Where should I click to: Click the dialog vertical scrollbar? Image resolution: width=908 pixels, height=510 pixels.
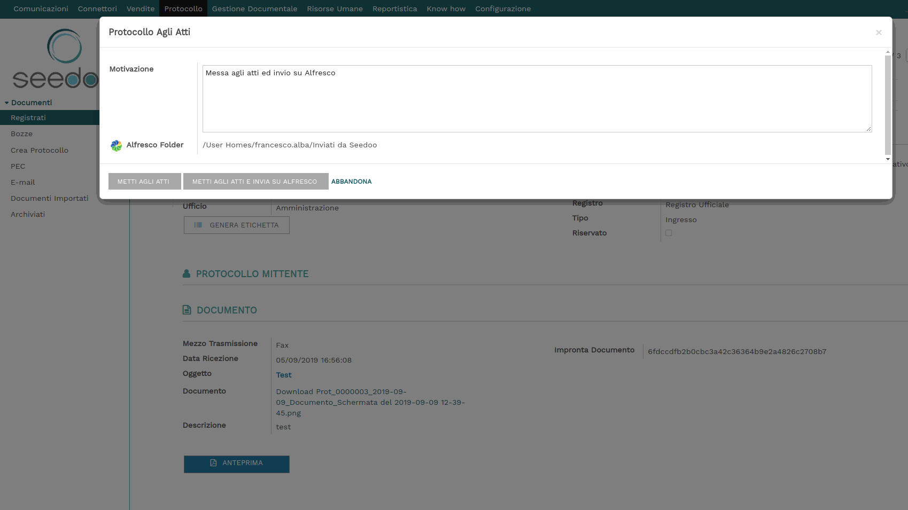[888, 104]
